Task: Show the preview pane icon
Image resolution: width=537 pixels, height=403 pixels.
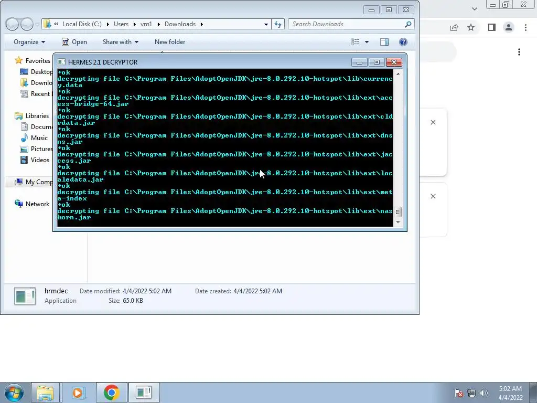Action: tap(384, 42)
